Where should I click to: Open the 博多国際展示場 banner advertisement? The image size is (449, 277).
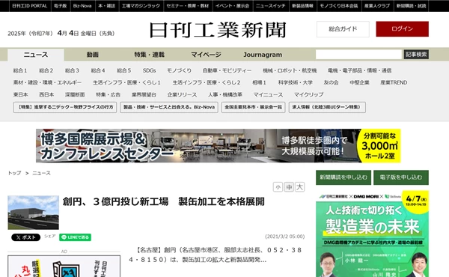tap(219, 146)
